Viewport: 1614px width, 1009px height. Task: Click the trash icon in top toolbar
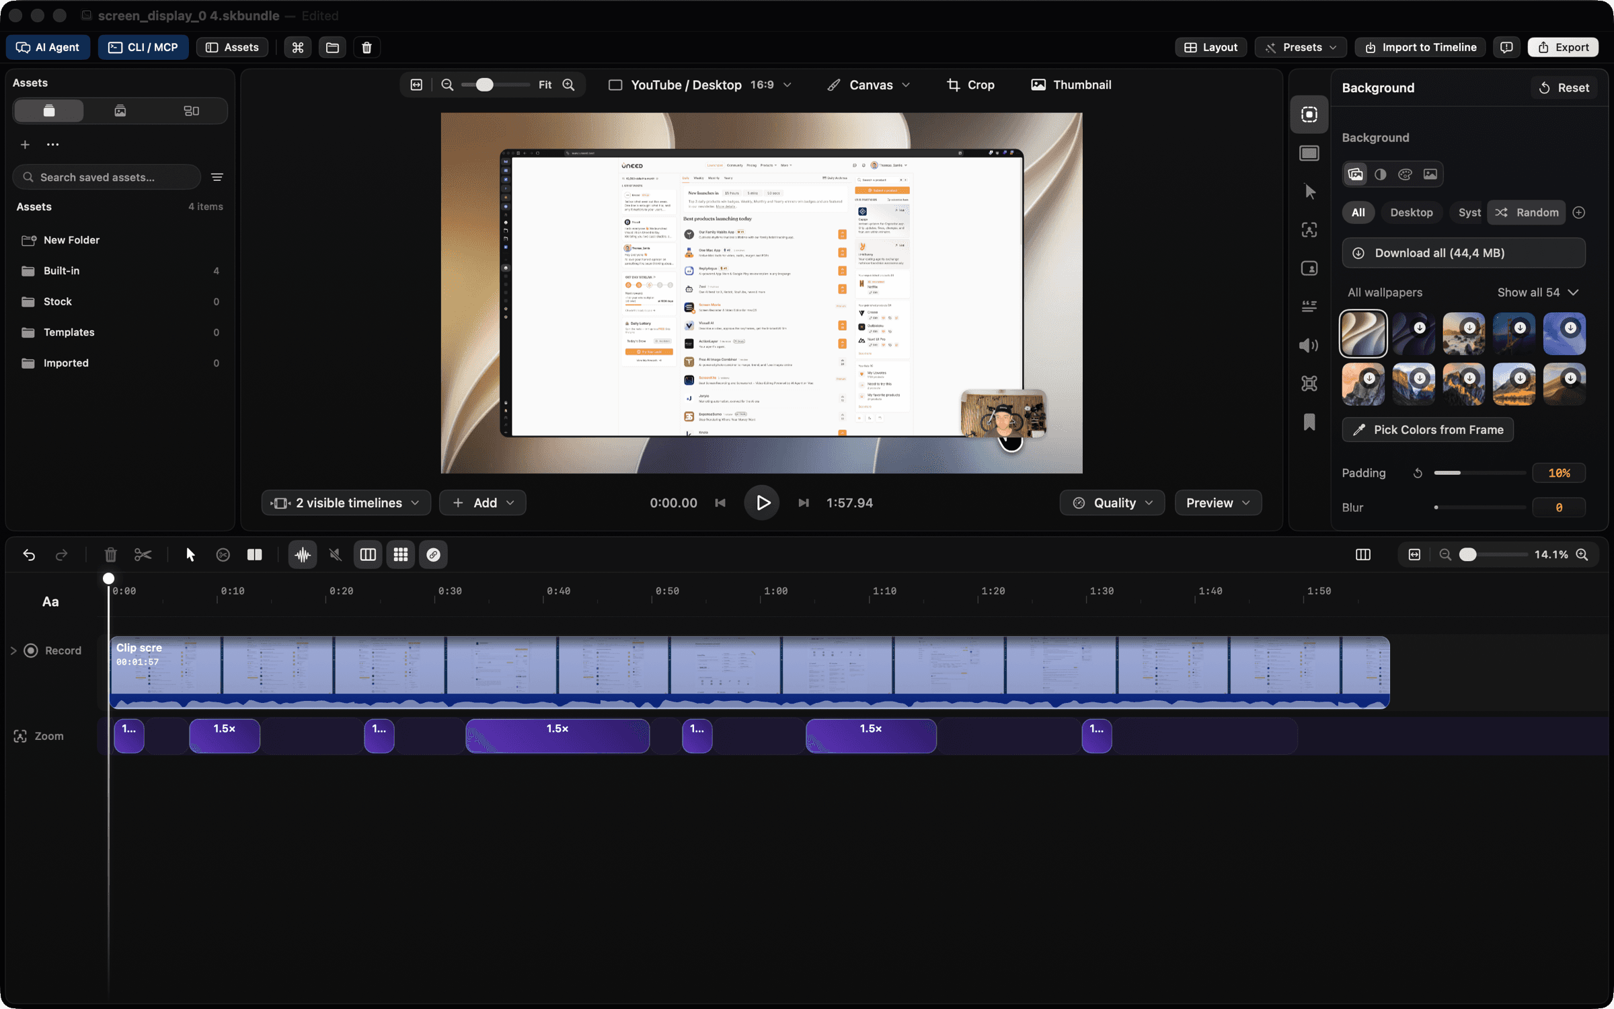pyautogui.click(x=367, y=47)
